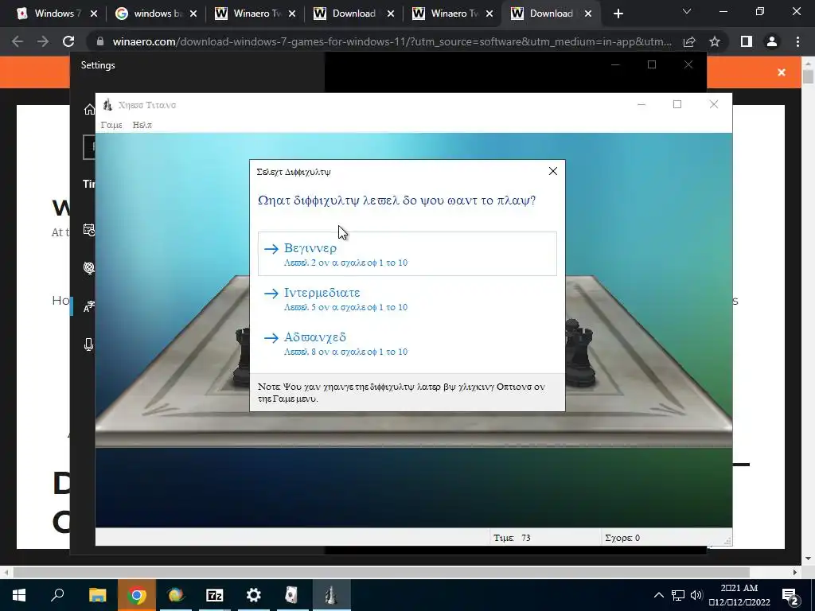This screenshot has height=611, width=815.
Task: Open the Chrome three-dot menu
Action: click(x=797, y=41)
